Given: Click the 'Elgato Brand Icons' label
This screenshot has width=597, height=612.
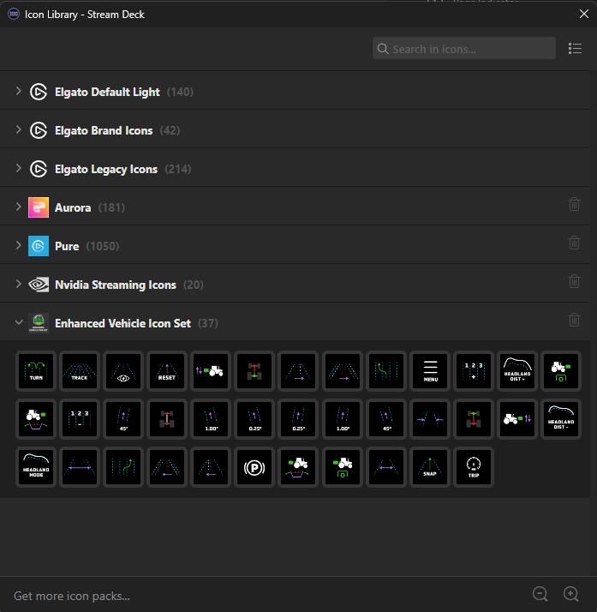Looking at the screenshot, I should coord(104,131).
